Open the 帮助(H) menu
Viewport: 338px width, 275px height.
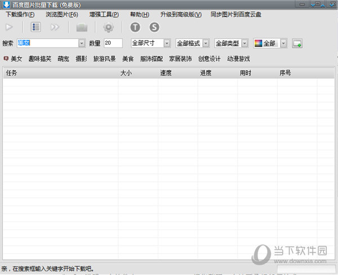click(140, 15)
